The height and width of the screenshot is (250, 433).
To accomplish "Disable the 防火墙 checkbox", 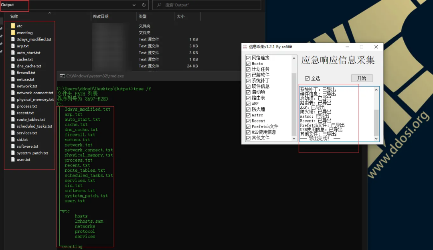I will [x=248, y=109].
